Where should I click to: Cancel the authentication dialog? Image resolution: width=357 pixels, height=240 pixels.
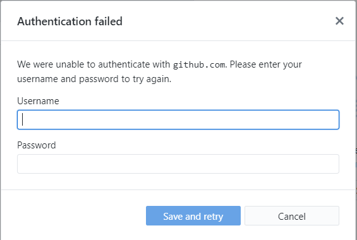292,215
